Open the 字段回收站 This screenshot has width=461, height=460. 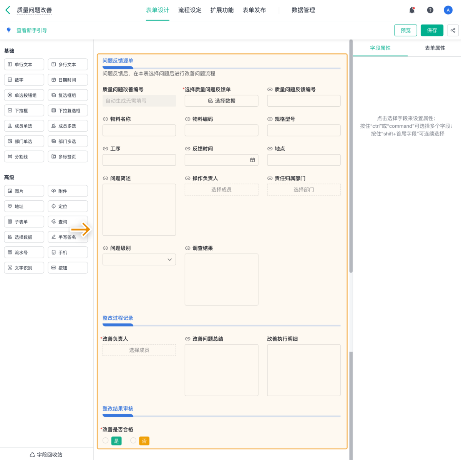tap(46, 455)
